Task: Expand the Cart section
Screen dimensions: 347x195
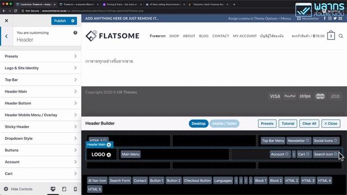Action: [x=41, y=173]
